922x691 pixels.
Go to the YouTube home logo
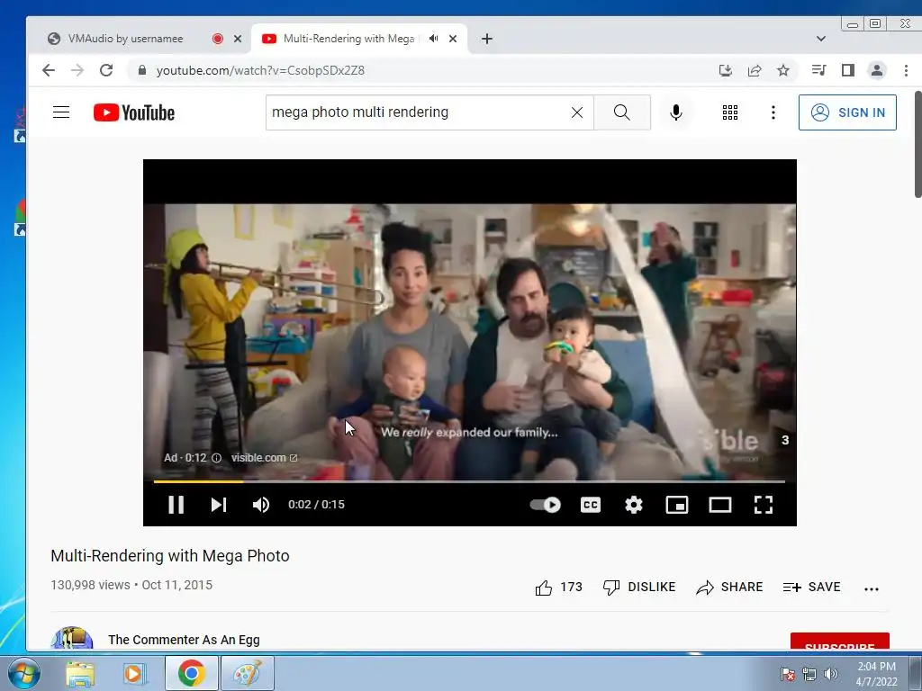pos(134,112)
